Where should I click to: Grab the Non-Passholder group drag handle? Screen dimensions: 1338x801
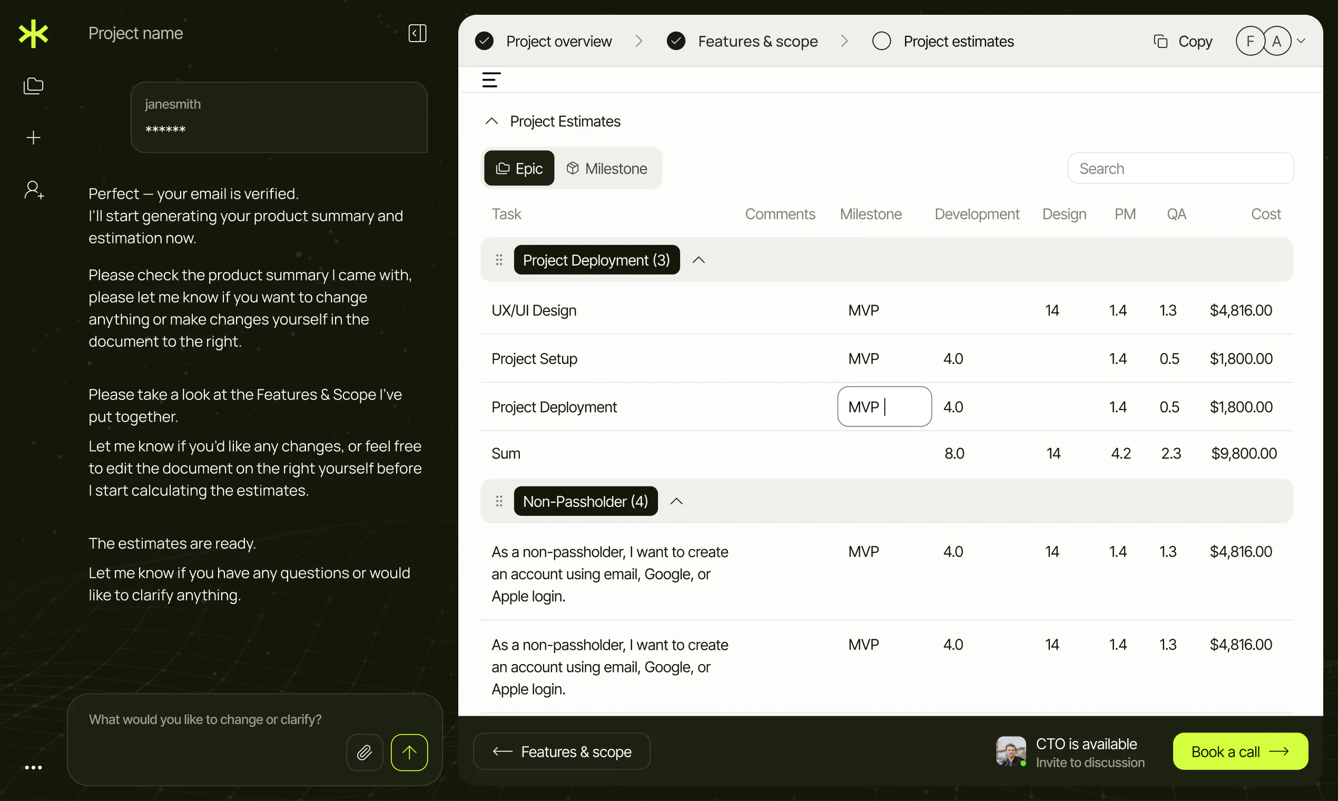coord(498,502)
